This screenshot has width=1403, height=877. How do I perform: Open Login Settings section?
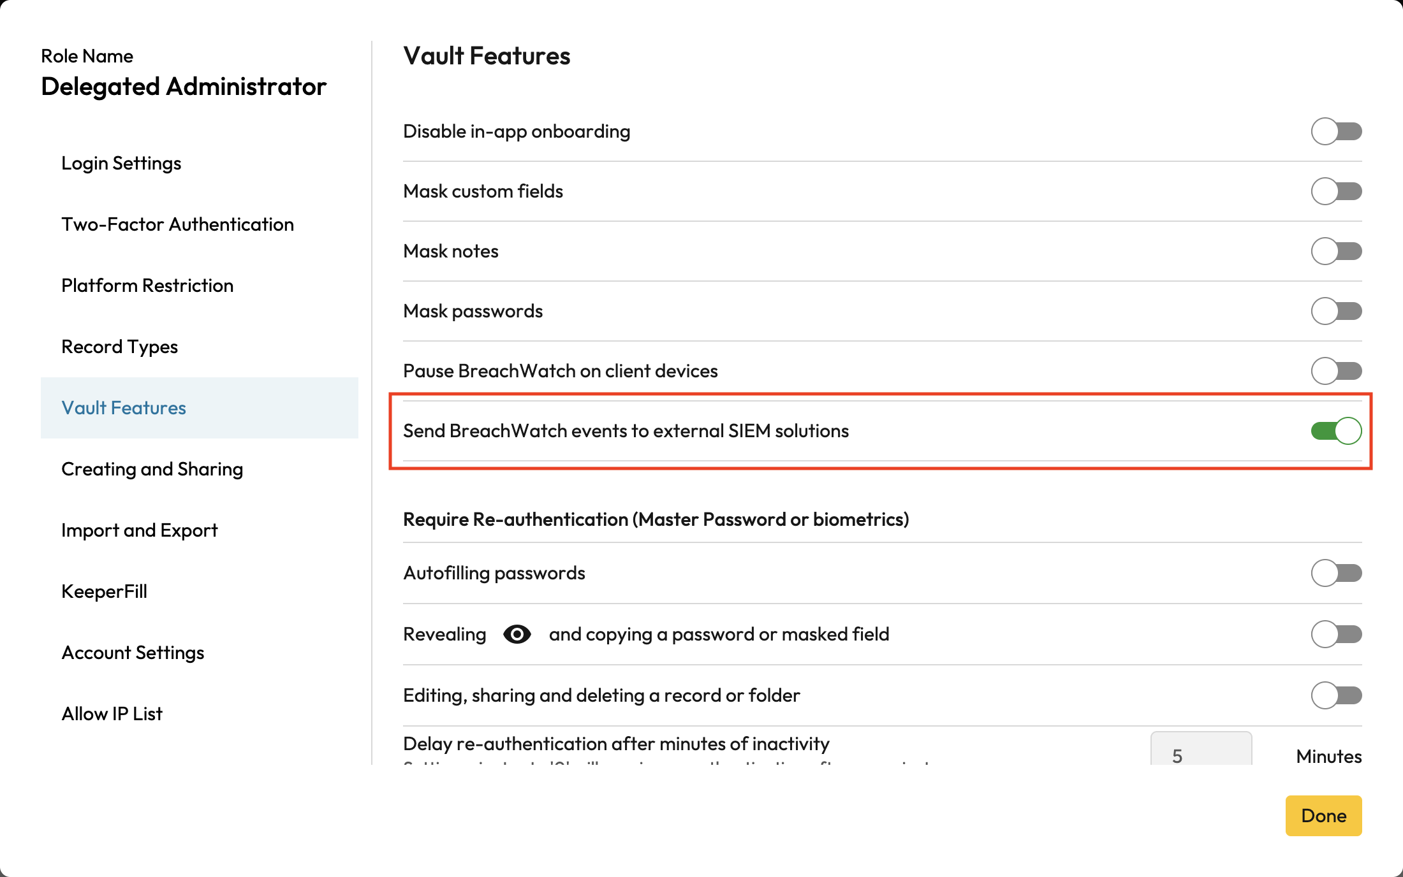pos(121,163)
